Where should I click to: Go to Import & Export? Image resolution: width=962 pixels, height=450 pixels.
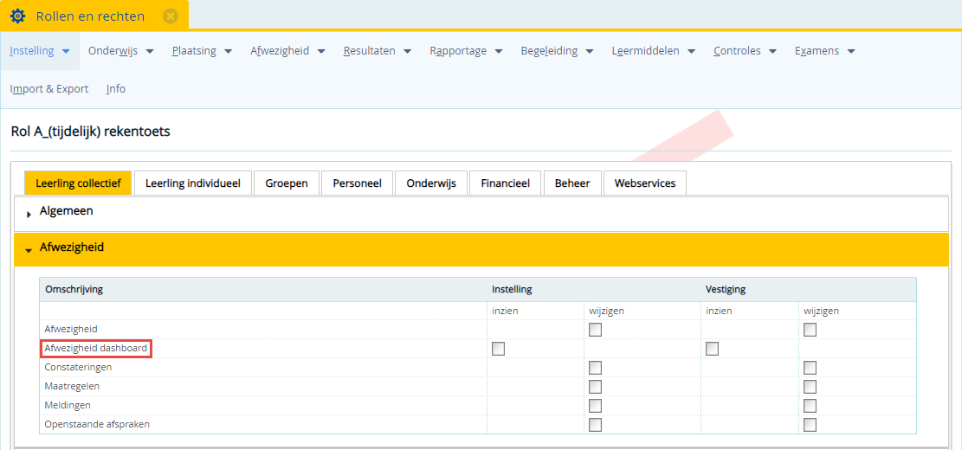pyautogui.click(x=49, y=89)
